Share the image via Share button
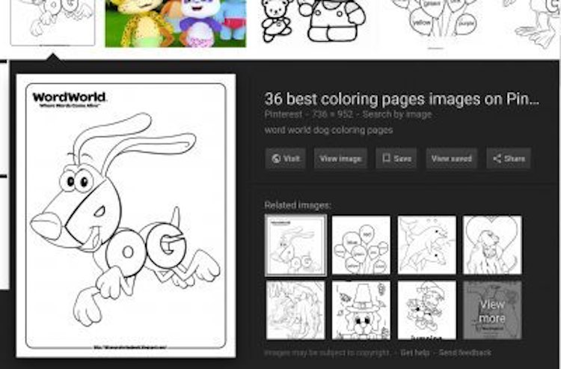The height and width of the screenshot is (369, 561). (x=508, y=159)
